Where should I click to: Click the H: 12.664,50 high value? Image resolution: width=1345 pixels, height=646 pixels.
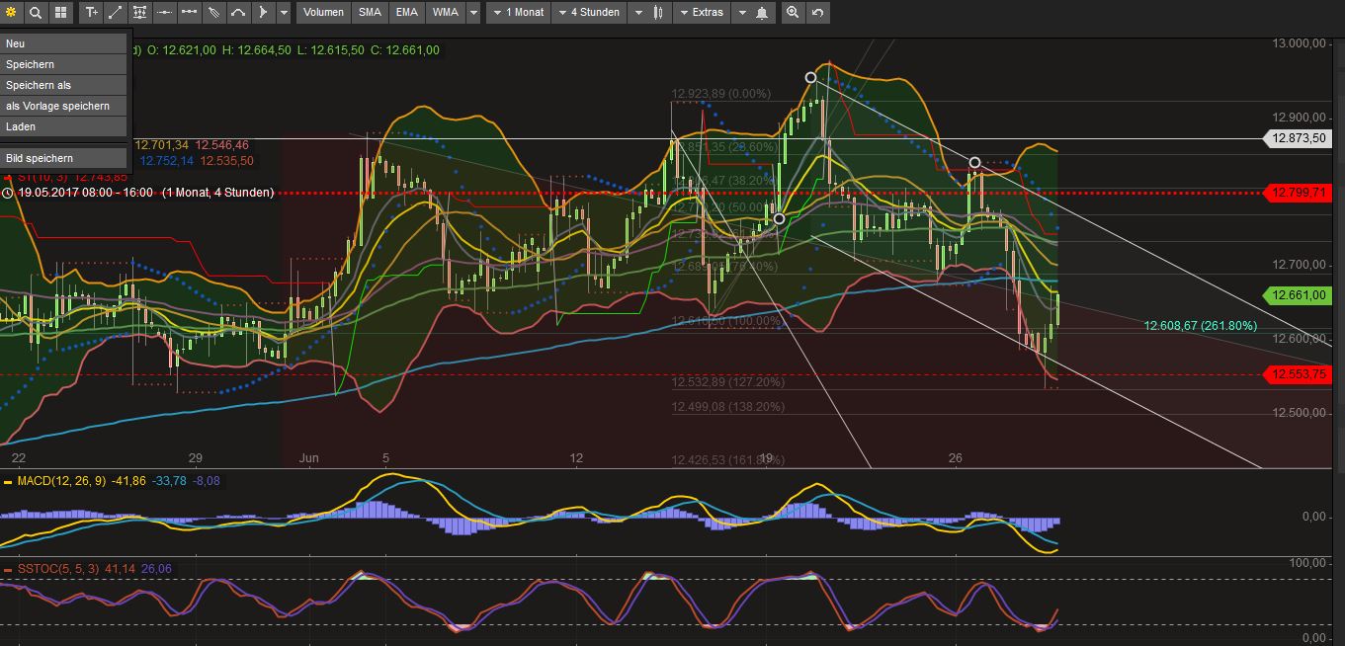tap(256, 50)
